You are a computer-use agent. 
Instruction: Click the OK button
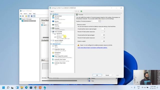97,75
